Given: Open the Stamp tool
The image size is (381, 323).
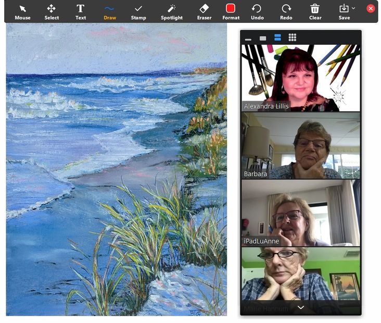Looking at the screenshot, I should pos(138,11).
